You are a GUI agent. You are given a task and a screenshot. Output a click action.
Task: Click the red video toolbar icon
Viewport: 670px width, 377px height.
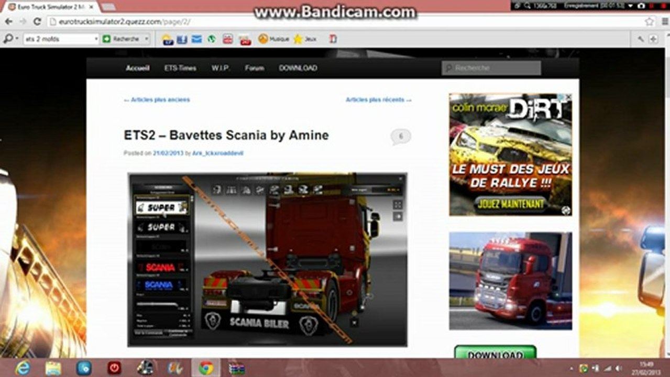(x=228, y=39)
